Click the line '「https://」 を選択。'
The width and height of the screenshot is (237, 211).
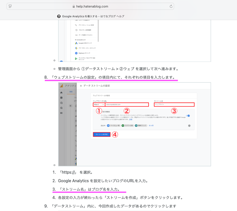(75, 172)
